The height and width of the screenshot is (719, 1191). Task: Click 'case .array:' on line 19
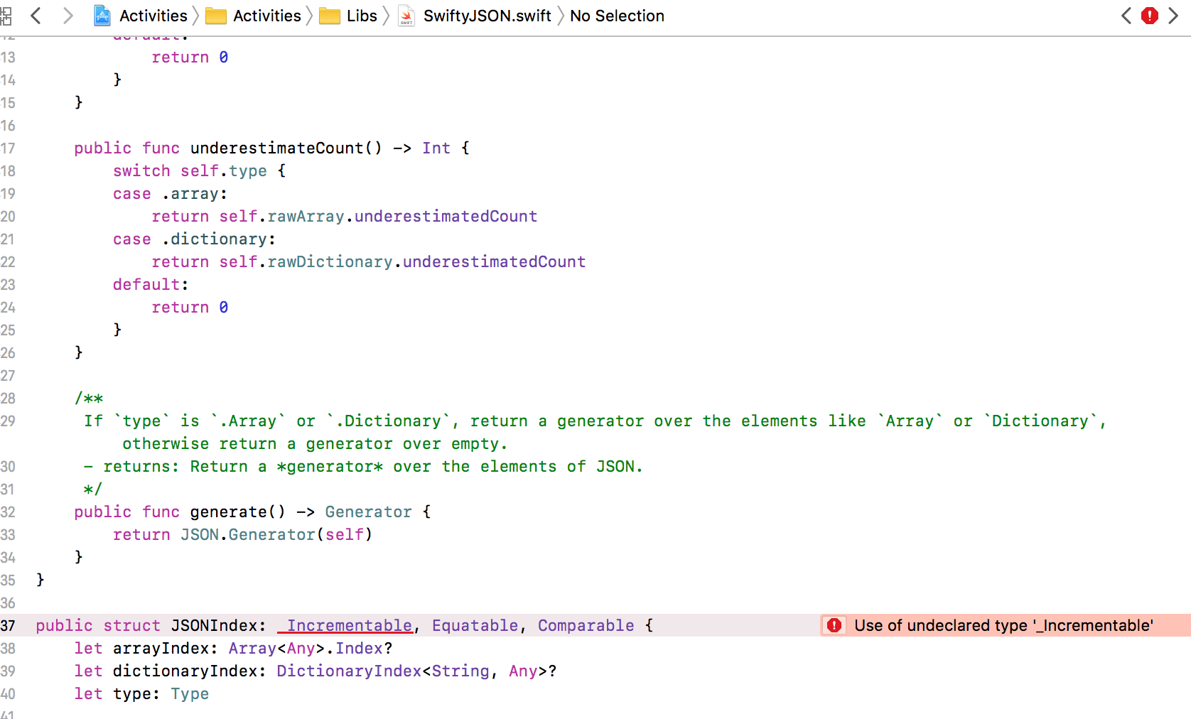[x=170, y=193]
